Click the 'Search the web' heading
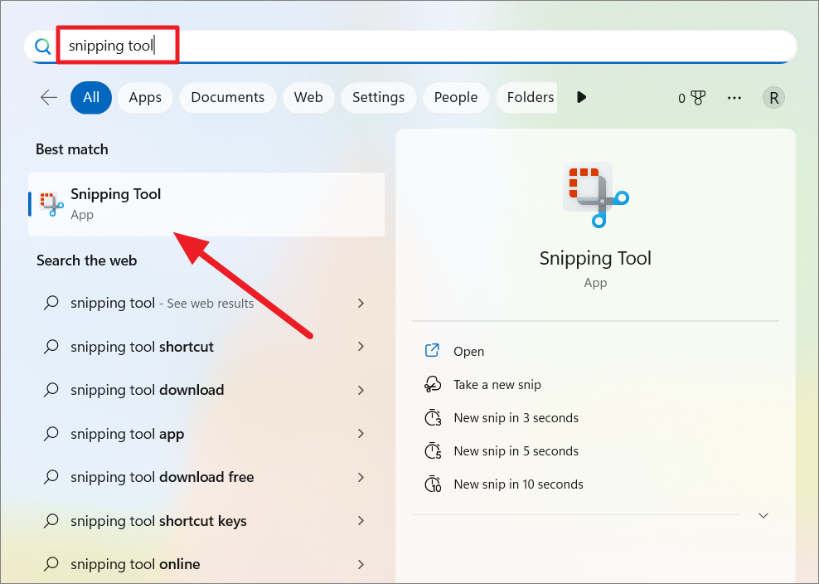 coord(86,260)
